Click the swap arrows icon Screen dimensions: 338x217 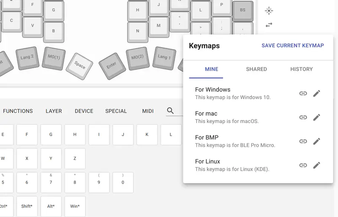(x=269, y=25)
